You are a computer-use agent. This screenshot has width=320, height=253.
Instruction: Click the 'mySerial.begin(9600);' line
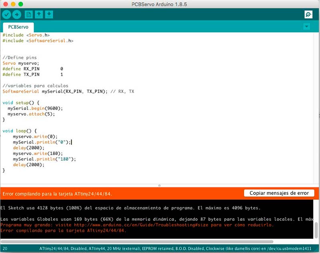tap(35, 108)
